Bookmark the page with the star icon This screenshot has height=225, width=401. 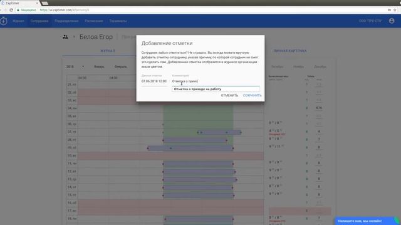395,10
